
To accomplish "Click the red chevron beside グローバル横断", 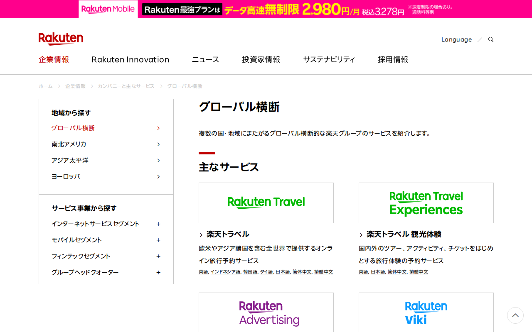I will tap(158, 128).
